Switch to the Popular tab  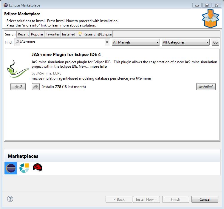pyautogui.click(x=37, y=34)
